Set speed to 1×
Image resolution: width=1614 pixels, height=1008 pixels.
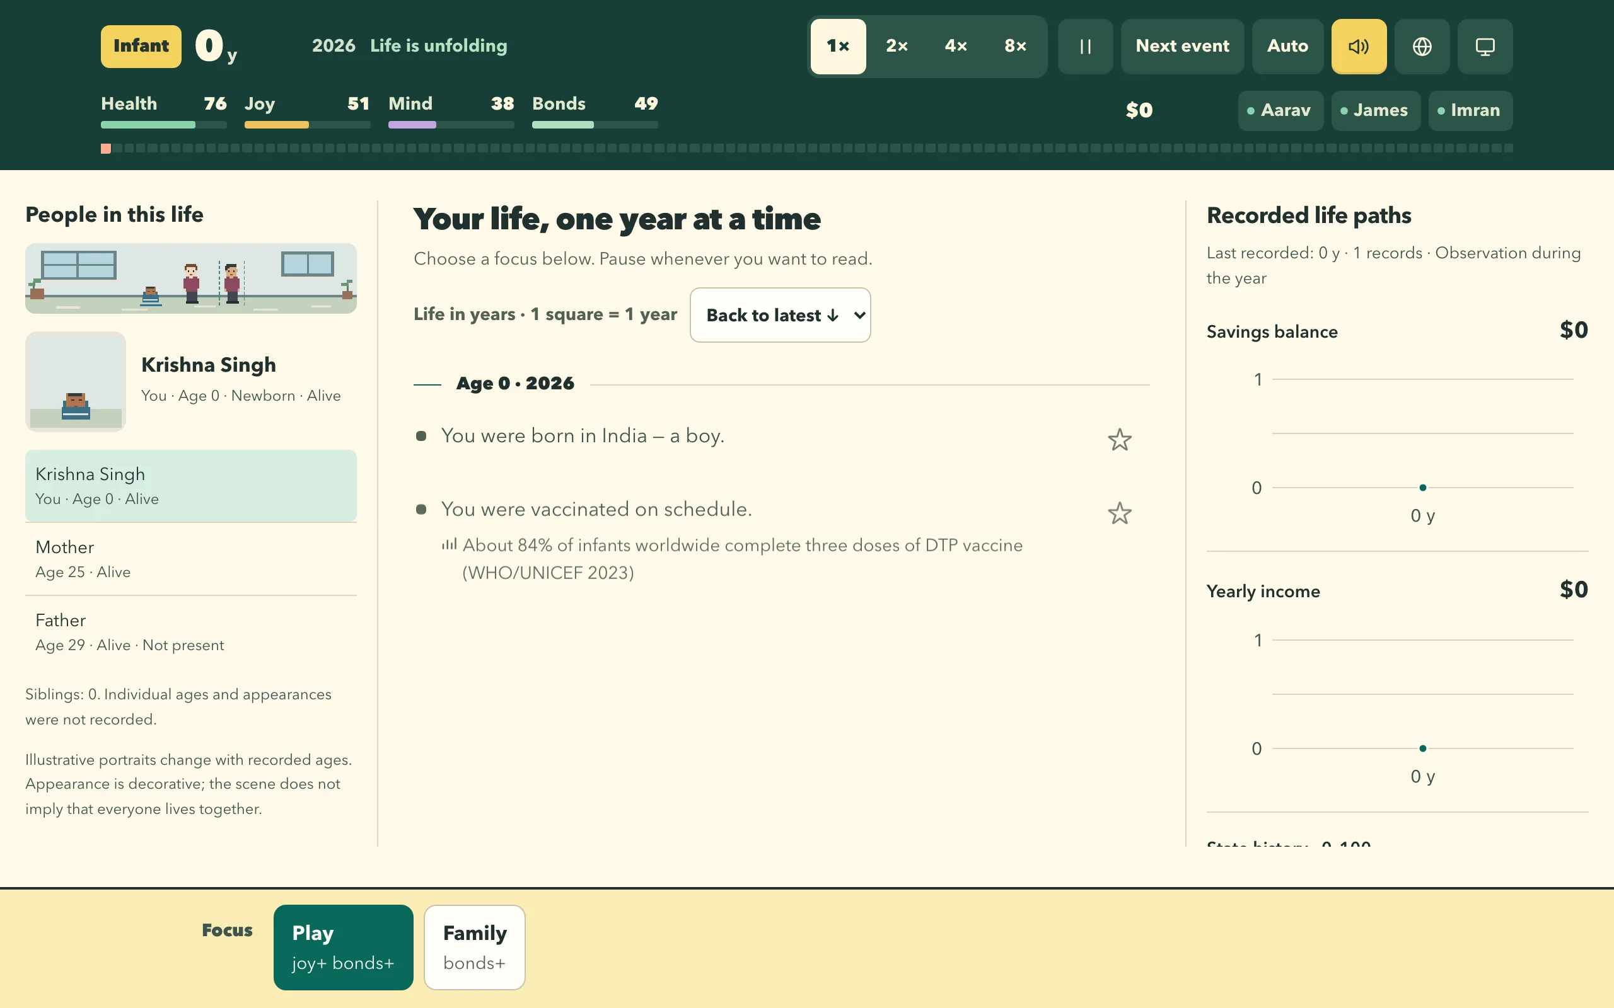tap(839, 46)
